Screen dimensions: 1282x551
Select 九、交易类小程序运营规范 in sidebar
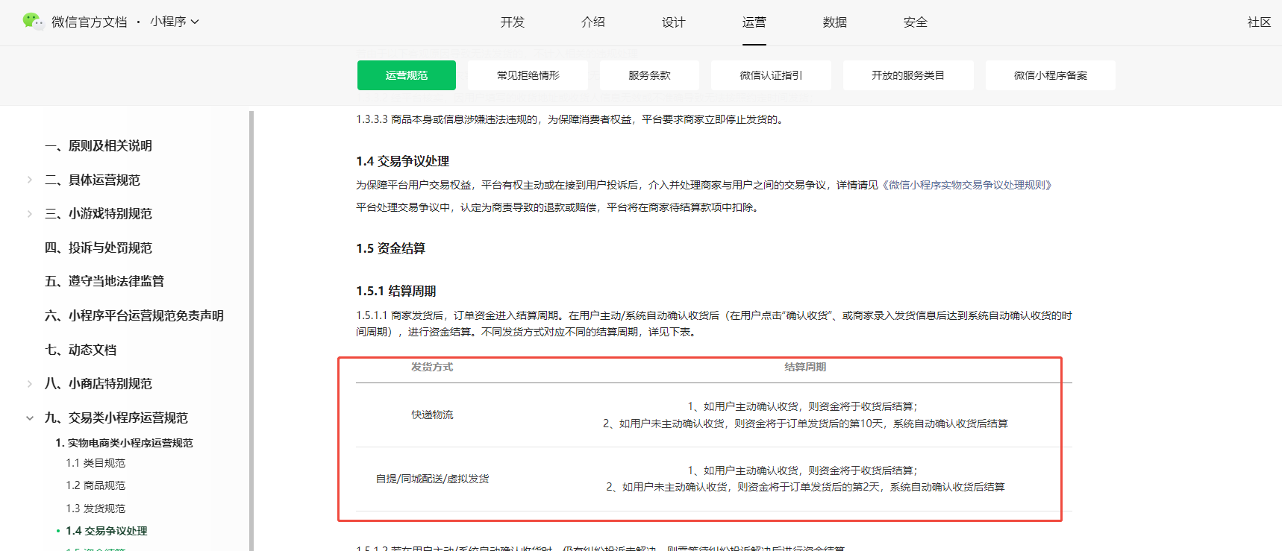[116, 418]
